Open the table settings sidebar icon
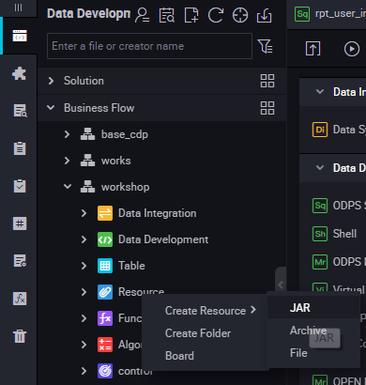The width and height of the screenshot is (366, 385). (20, 261)
